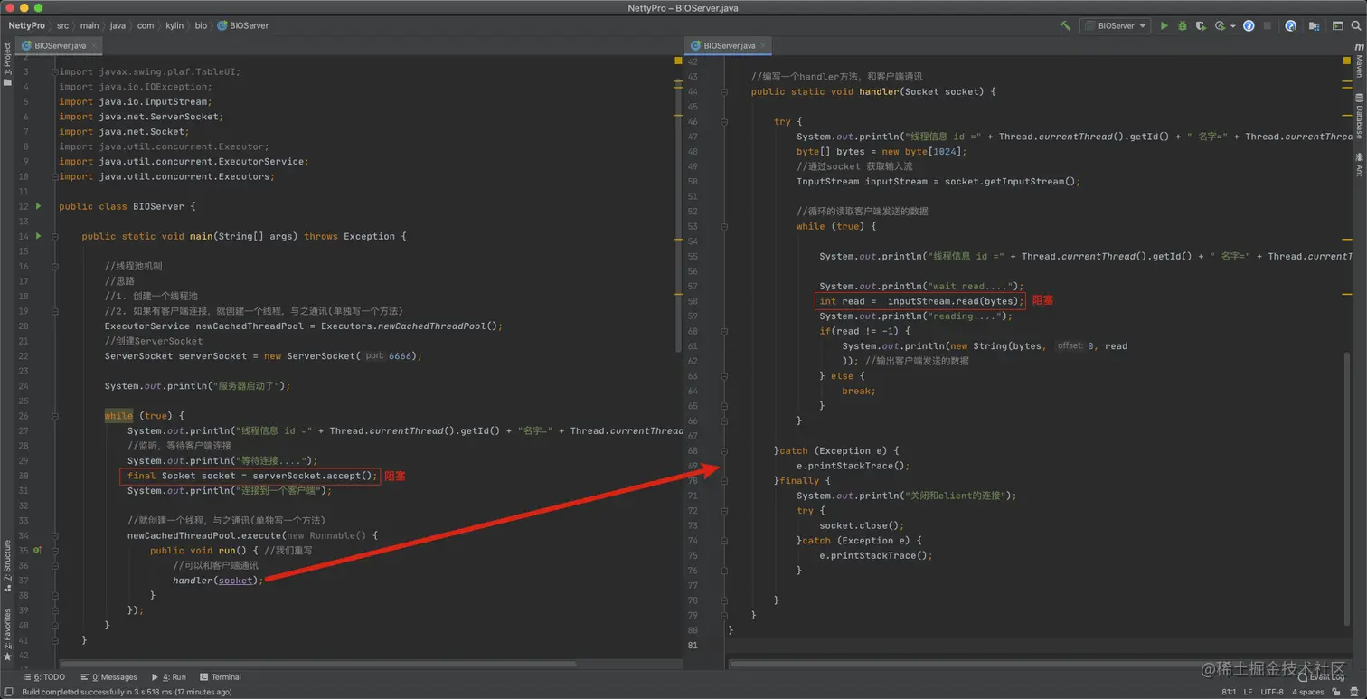Click underlined socket in handler(socket)
The height and width of the screenshot is (699, 1367).
(x=236, y=581)
